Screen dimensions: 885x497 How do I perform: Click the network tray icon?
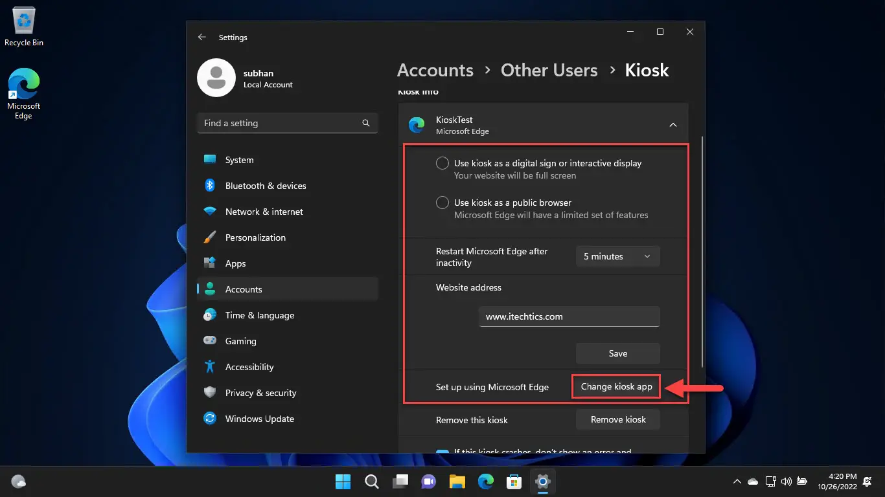[770, 481]
